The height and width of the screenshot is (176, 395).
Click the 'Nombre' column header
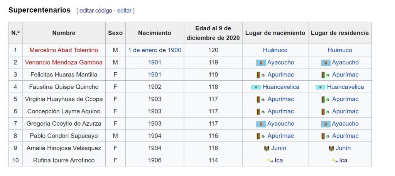[64, 33]
